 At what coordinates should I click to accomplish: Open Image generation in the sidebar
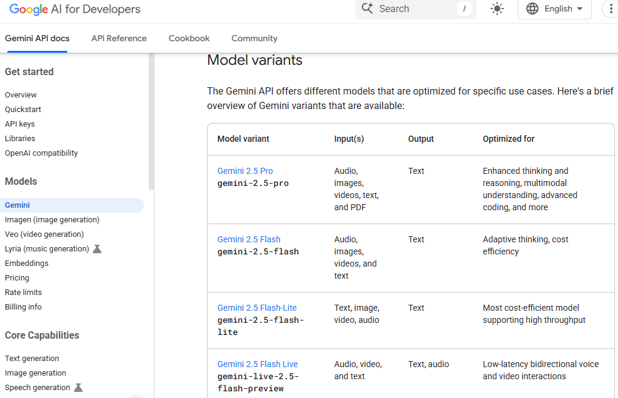coord(35,373)
